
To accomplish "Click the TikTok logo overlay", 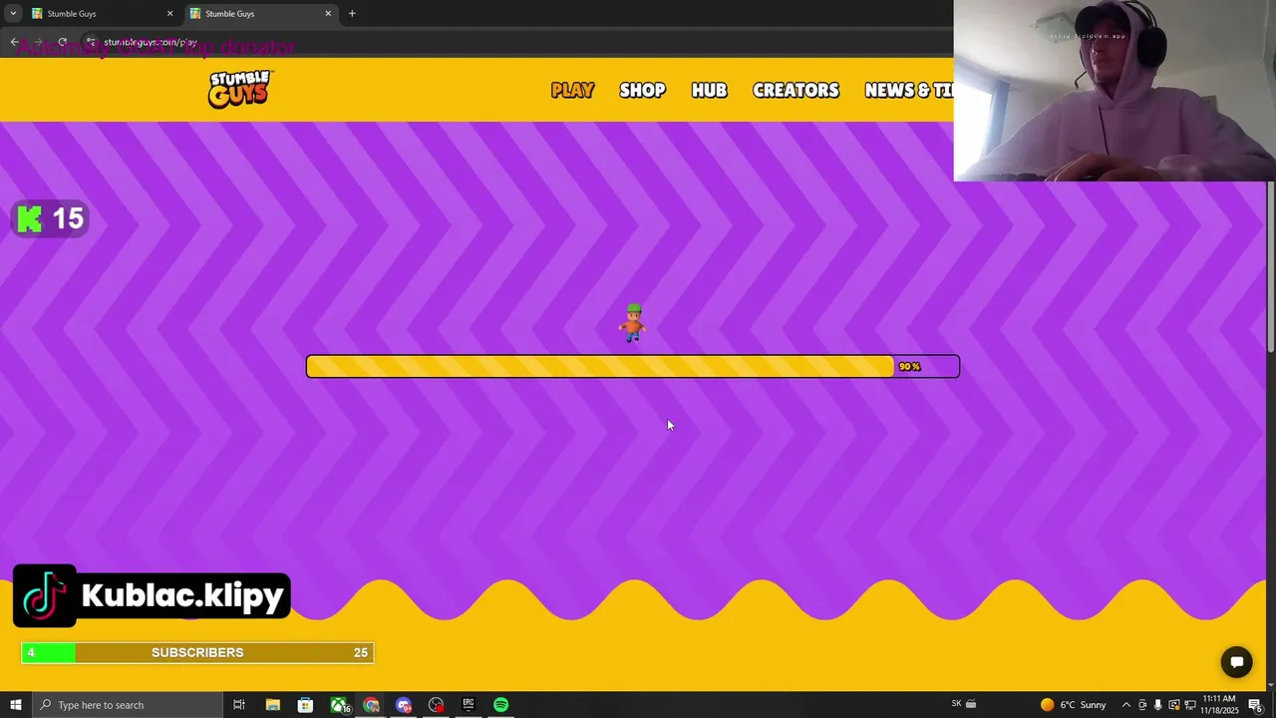I will point(45,595).
